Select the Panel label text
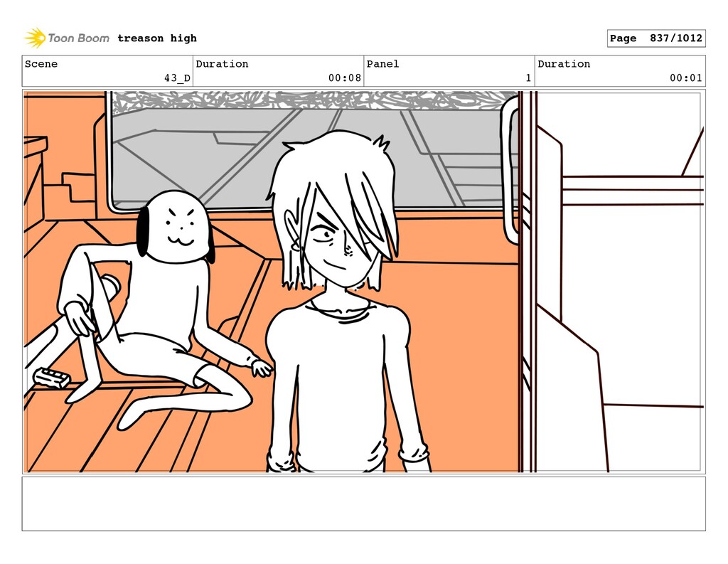Screen dimensions: 728x564 click(382, 63)
